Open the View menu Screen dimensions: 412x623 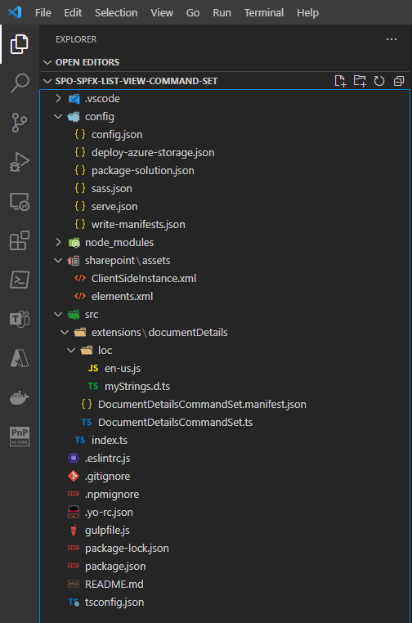pyautogui.click(x=162, y=13)
